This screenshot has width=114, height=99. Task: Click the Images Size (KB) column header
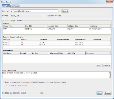click(35, 26)
